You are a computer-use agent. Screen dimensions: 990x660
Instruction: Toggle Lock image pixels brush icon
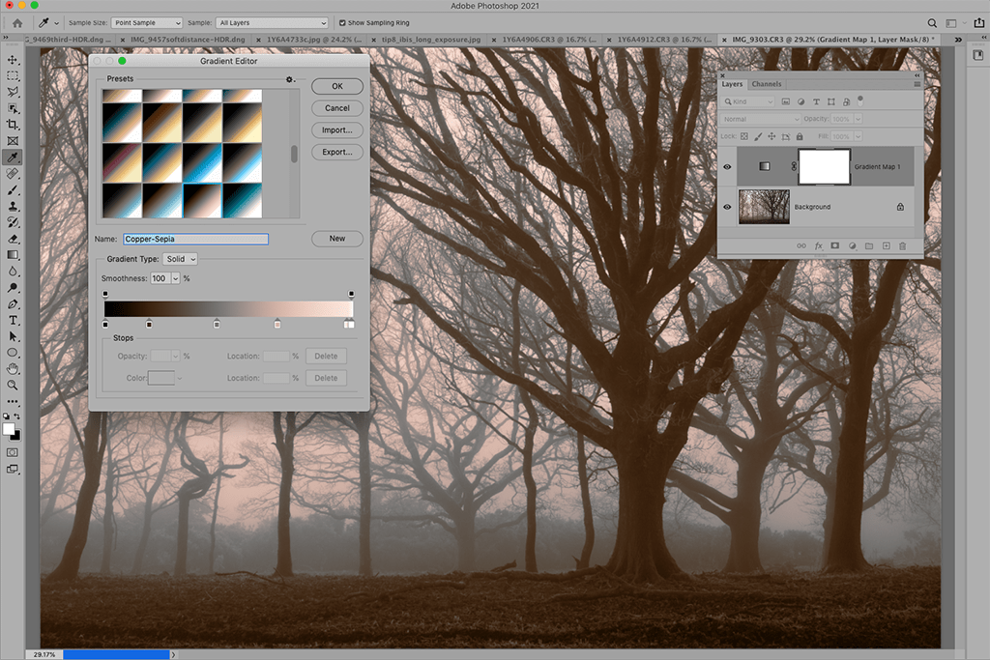[x=758, y=136]
